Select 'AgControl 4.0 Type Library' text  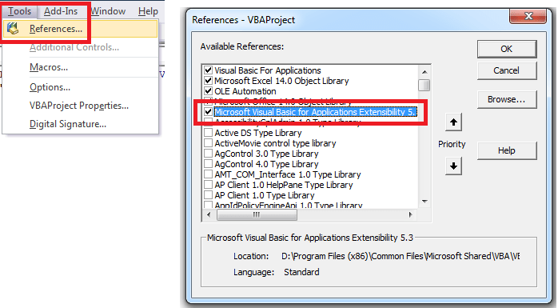pos(266,164)
